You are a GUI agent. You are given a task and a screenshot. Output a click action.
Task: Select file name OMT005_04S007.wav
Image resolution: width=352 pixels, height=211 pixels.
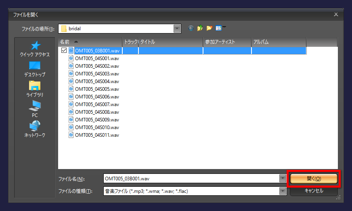(x=97, y=104)
